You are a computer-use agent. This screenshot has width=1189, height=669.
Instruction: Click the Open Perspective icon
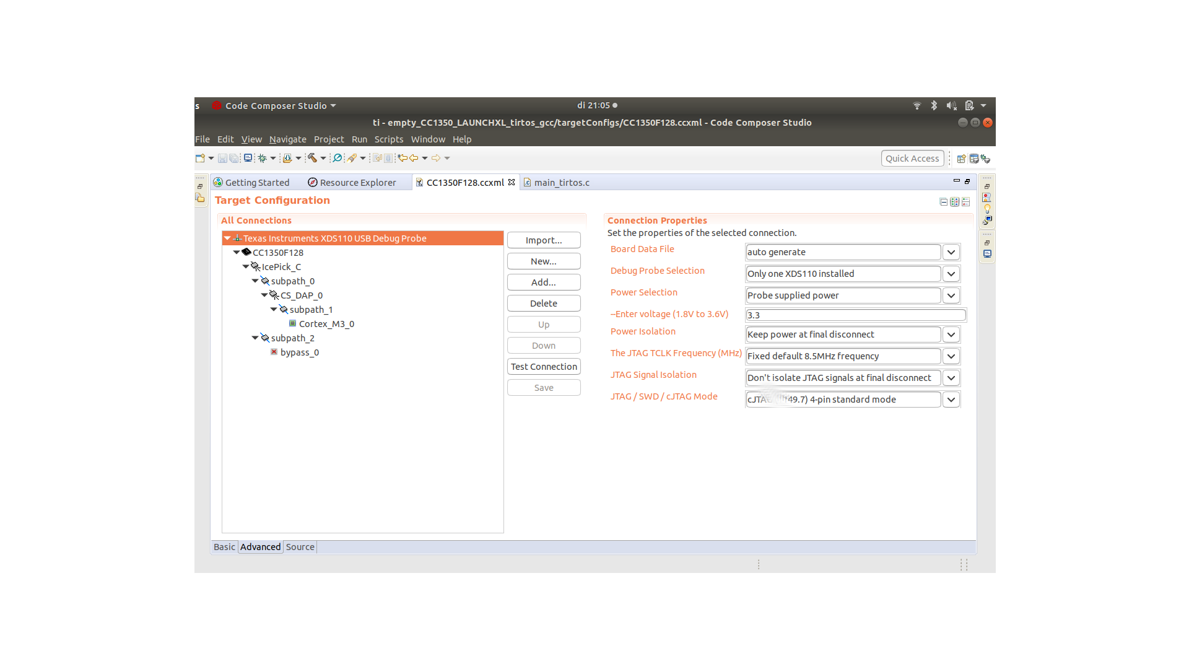[961, 159]
